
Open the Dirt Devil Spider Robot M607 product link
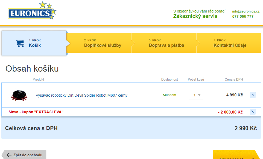(81, 95)
